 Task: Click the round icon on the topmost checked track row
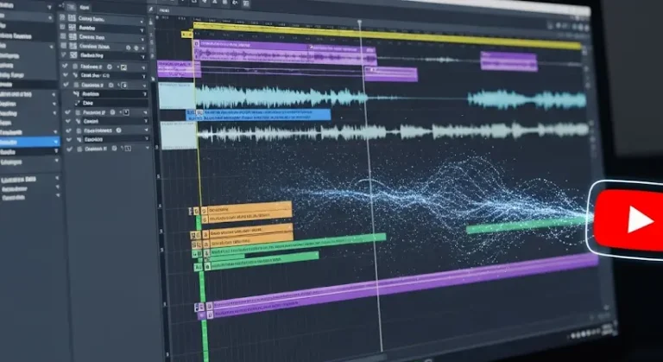110,67
